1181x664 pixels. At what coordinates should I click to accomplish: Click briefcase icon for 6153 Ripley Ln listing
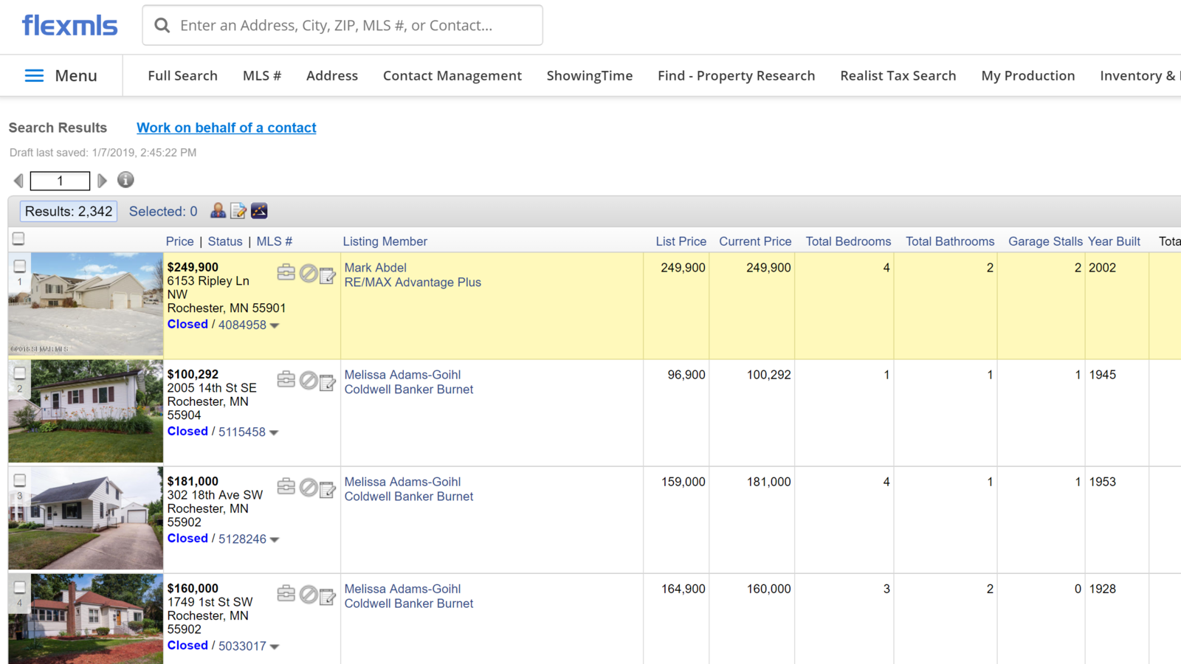[286, 273]
